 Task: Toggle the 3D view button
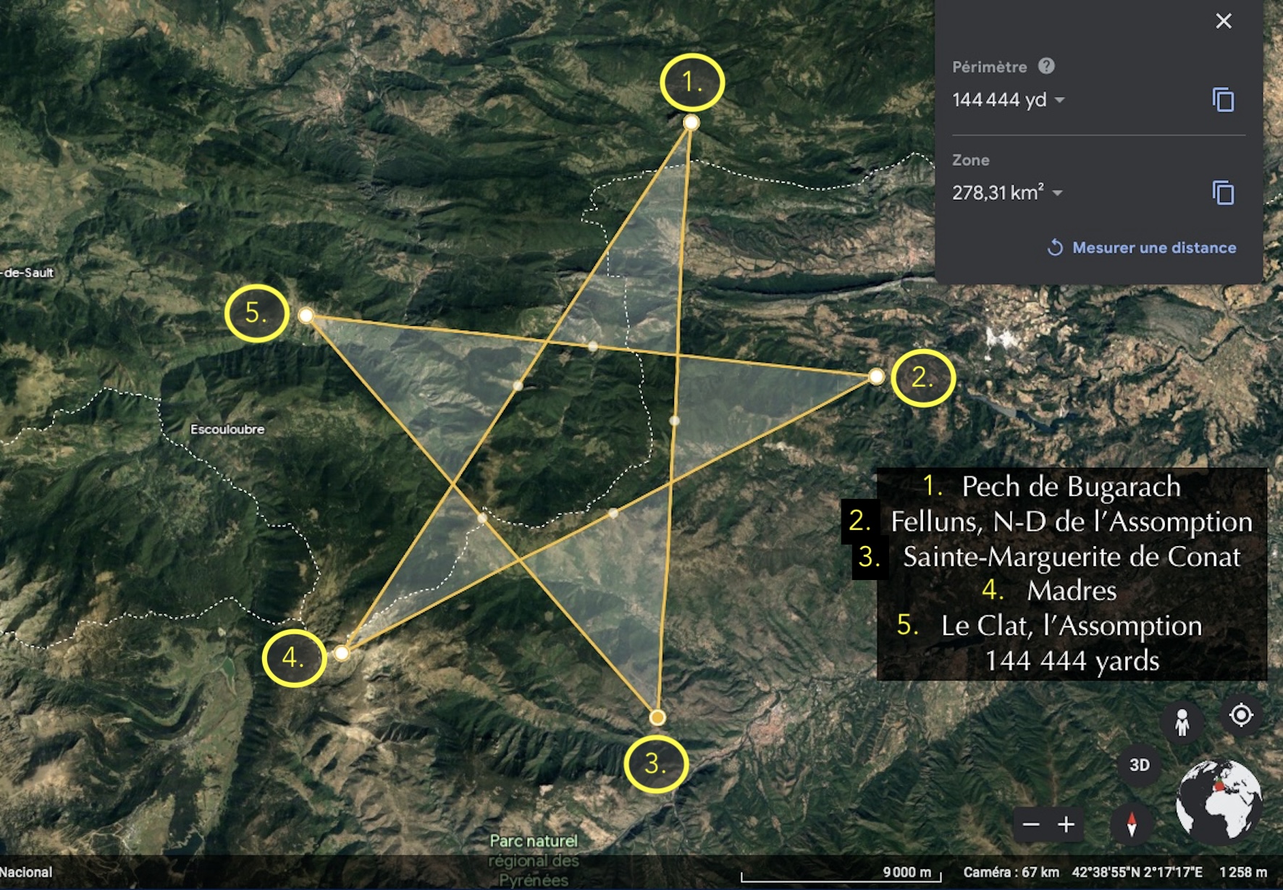pyautogui.click(x=1140, y=765)
